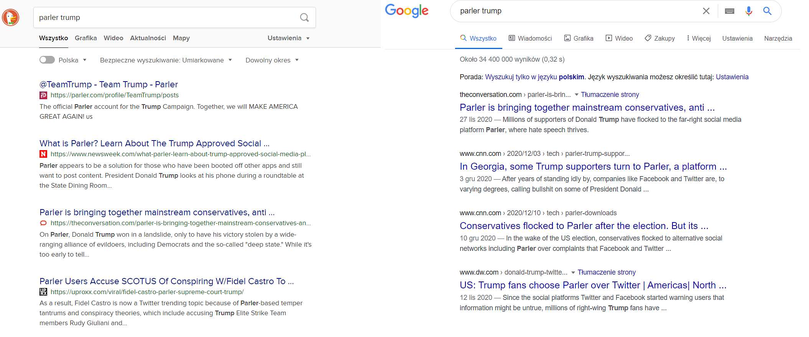
Task: Switch to DuckDuckGo Mapy tab
Action: point(181,38)
